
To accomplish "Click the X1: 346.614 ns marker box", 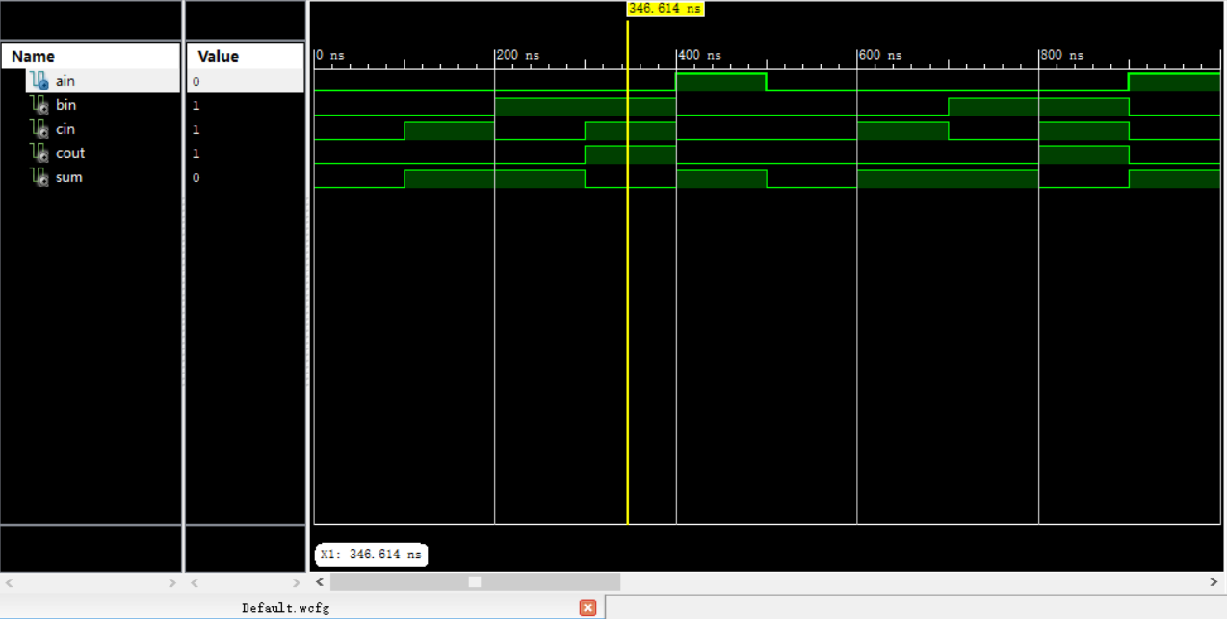I will [x=370, y=554].
